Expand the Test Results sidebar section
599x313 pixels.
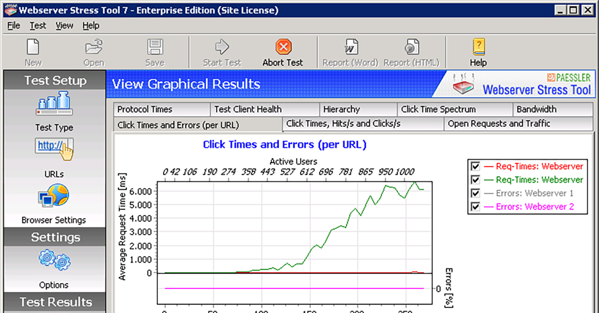(x=54, y=302)
